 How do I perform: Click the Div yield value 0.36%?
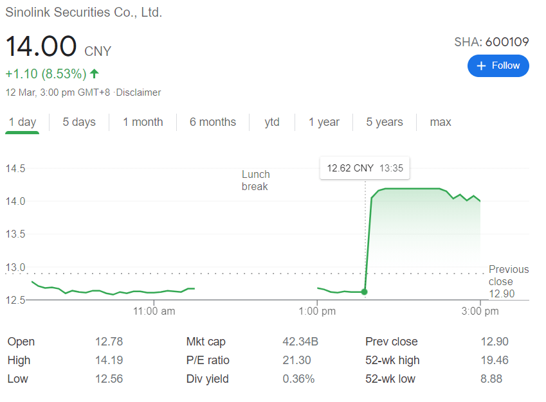298,379
